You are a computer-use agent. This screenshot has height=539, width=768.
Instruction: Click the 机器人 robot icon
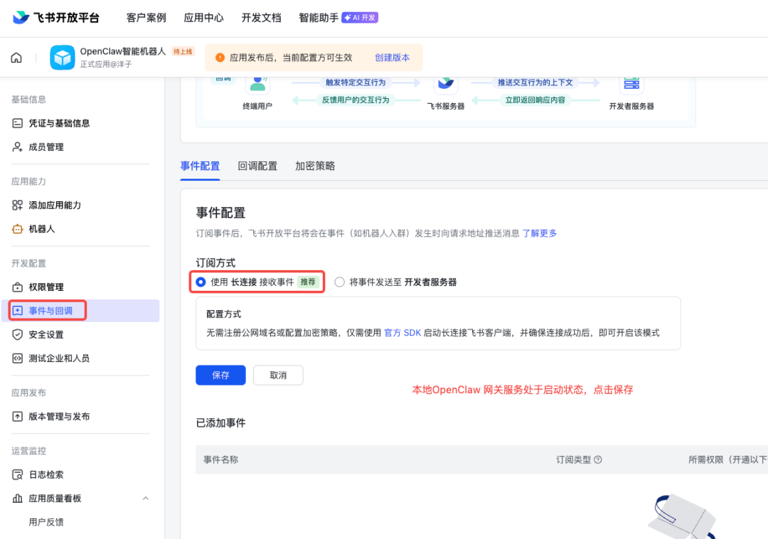coord(18,229)
